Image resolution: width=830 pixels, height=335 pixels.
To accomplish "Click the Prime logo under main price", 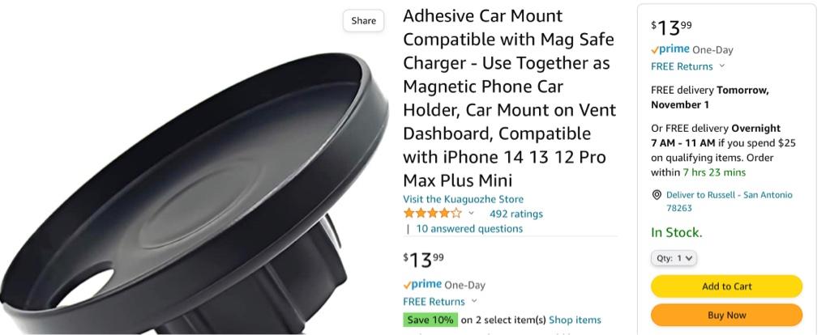I will click(422, 284).
